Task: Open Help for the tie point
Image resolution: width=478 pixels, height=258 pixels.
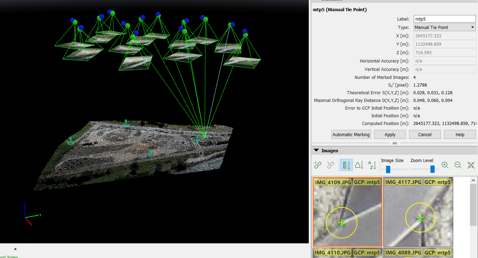Action: pos(460,134)
